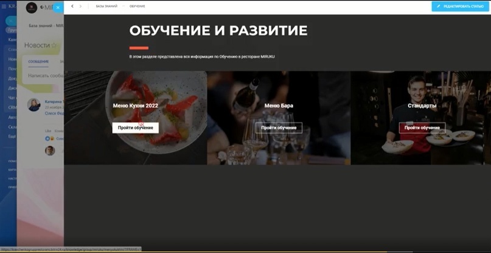Go back with the left arrow
Viewport: 491px width, 253px height.
click(x=72, y=6)
